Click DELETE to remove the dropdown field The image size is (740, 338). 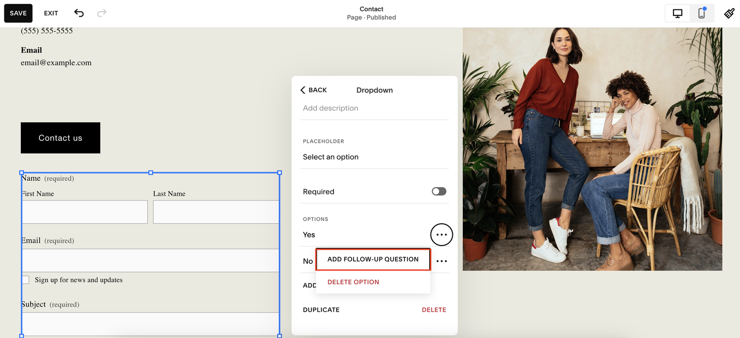434,309
